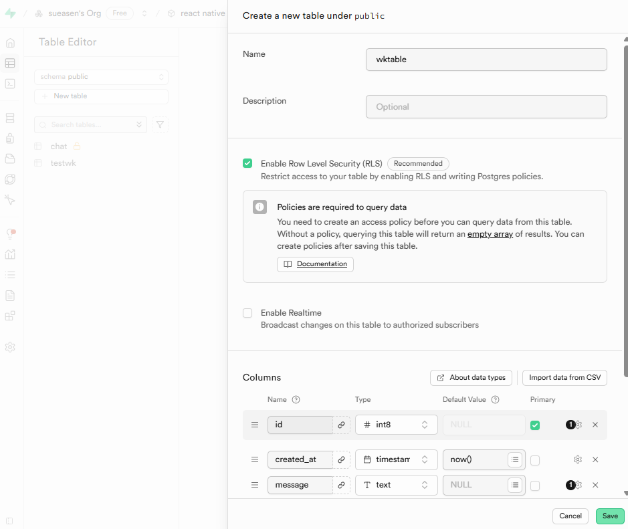Follow the empty array link

[x=490, y=234]
